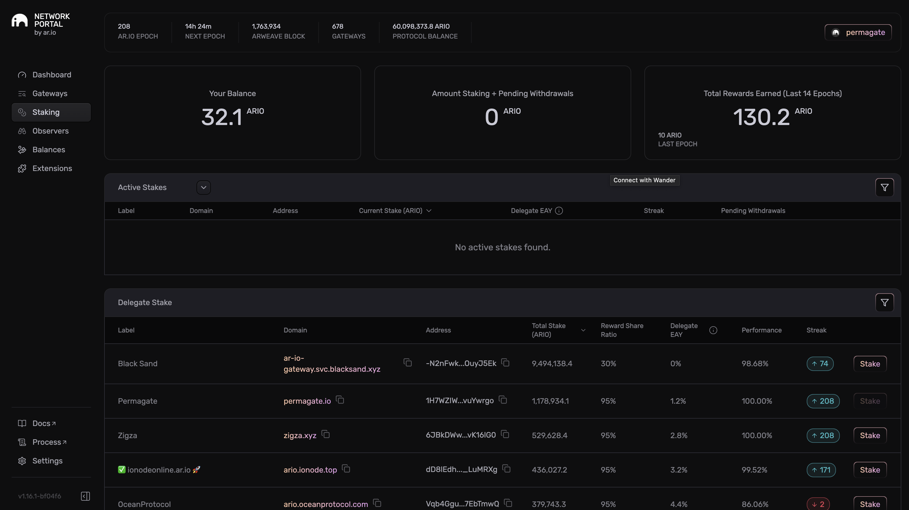Viewport: 909px width, 510px height.
Task: Click the Active Stakes filter icon
Action: 884,188
